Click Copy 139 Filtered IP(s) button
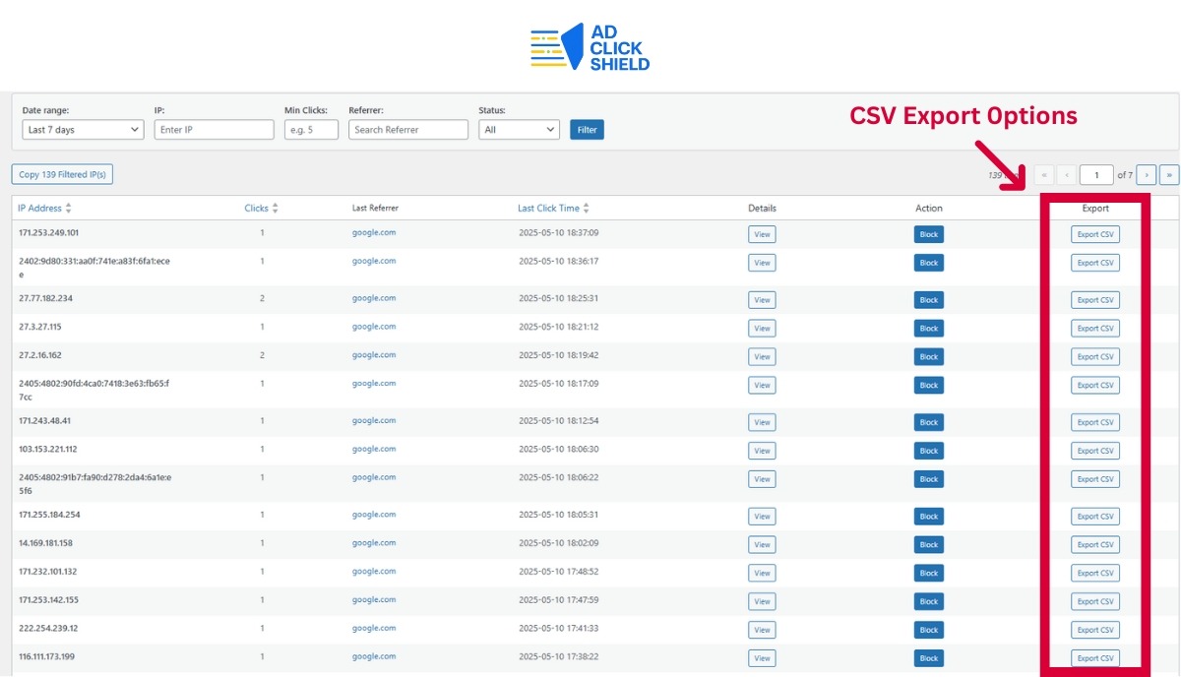This screenshot has width=1181, height=677. (x=63, y=174)
